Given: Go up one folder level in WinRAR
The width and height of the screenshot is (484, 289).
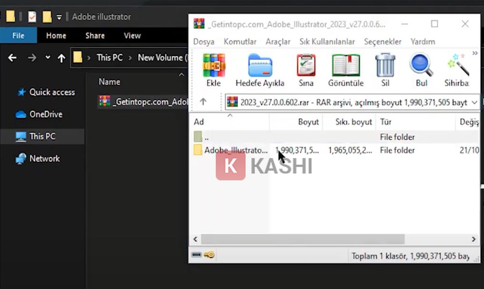Looking at the screenshot, I should pos(203,102).
